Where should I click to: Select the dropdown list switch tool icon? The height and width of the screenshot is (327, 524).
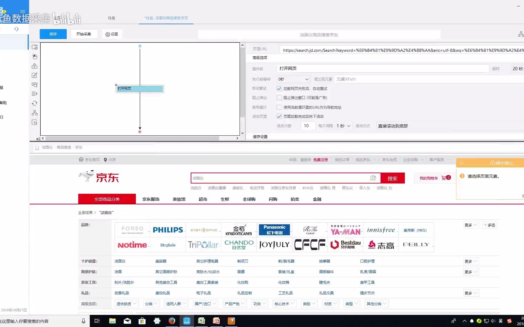click(x=35, y=94)
